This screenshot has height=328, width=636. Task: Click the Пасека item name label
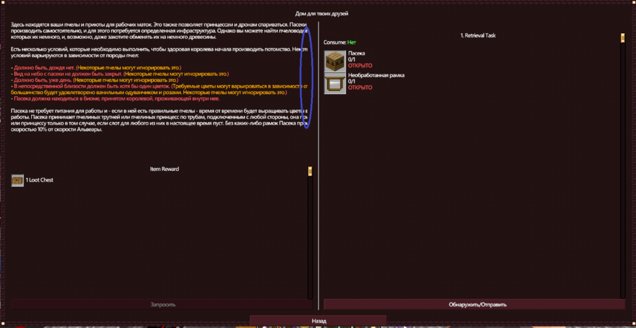(357, 53)
